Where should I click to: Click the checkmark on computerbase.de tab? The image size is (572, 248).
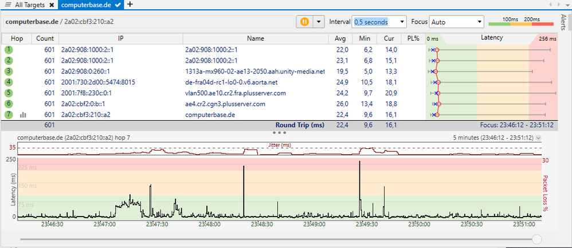tap(117, 5)
